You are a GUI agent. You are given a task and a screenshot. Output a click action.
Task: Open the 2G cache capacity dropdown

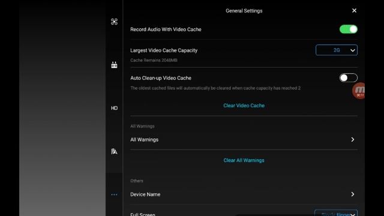(337, 50)
